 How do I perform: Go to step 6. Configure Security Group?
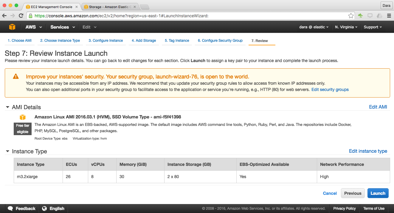coord(220,41)
